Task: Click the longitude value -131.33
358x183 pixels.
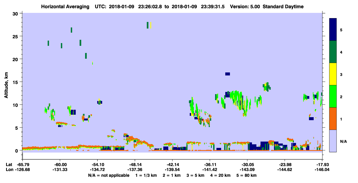Action: (x=60, y=170)
